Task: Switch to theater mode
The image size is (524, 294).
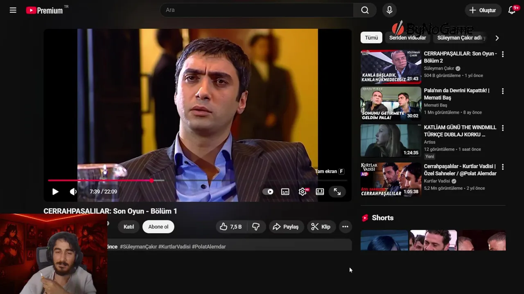Action: (x=320, y=192)
